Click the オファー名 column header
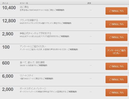This screenshot has width=129, height=99. click(24, 3)
